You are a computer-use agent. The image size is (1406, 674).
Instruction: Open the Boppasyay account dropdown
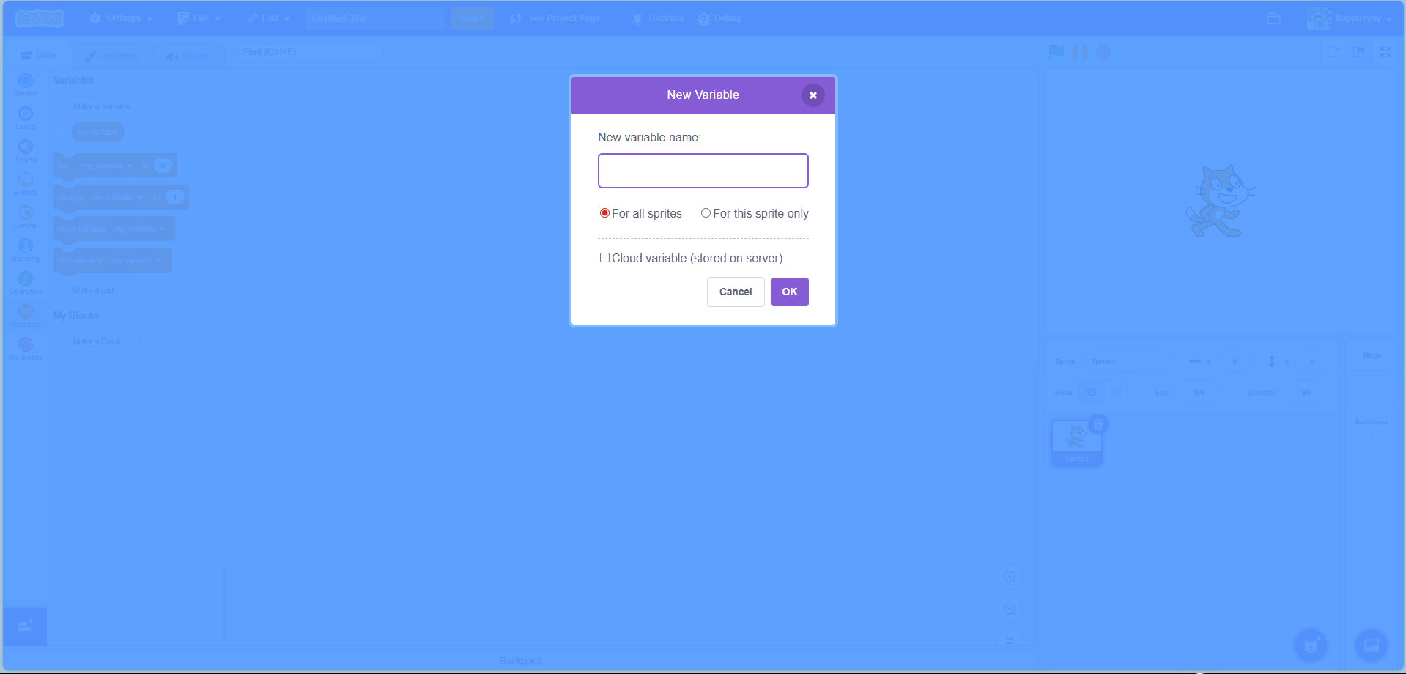point(1350,18)
